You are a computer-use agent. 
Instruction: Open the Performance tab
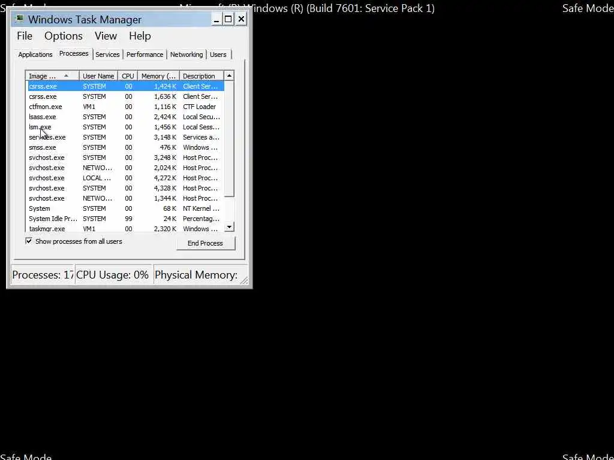(145, 55)
